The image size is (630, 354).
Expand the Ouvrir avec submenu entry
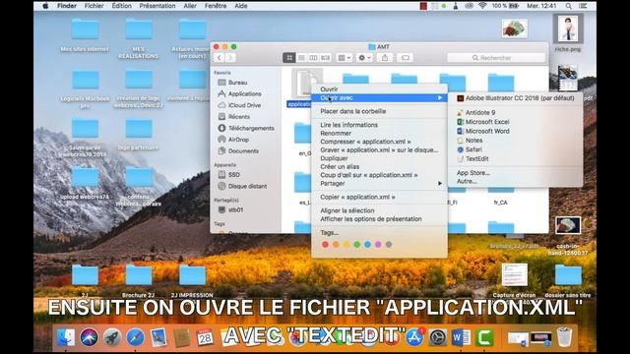379,98
